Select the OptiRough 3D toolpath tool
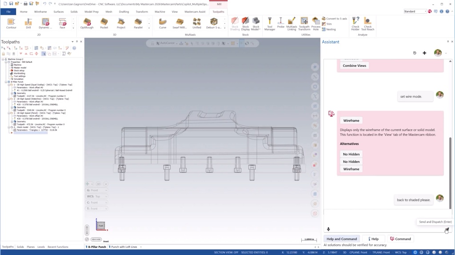 pyautogui.click(x=88, y=25)
